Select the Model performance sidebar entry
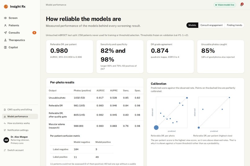The height and width of the screenshot is (166, 250). coord(20,117)
